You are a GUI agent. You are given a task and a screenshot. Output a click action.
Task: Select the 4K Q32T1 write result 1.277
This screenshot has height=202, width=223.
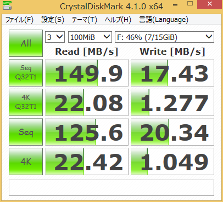172,102
